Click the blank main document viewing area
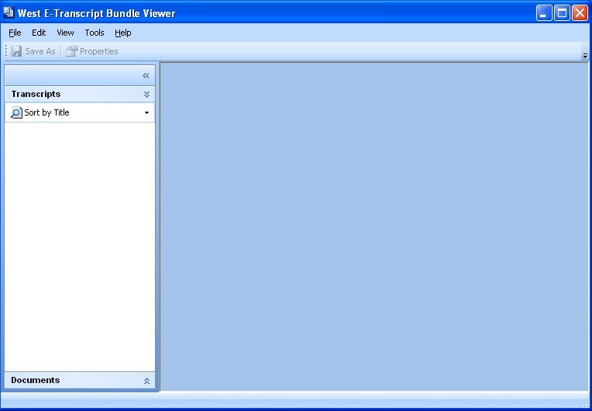The height and width of the screenshot is (411, 592). pyautogui.click(x=373, y=225)
